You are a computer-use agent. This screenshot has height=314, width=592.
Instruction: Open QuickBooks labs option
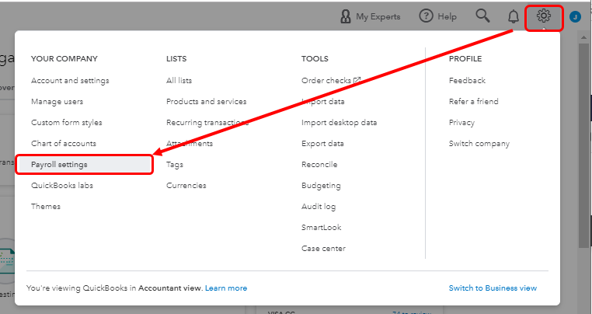61,186
